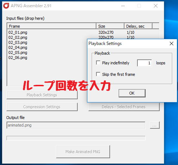Close the Playback Settings dialog
The width and height of the screenshot is (178, 165).
pos(172,43)
